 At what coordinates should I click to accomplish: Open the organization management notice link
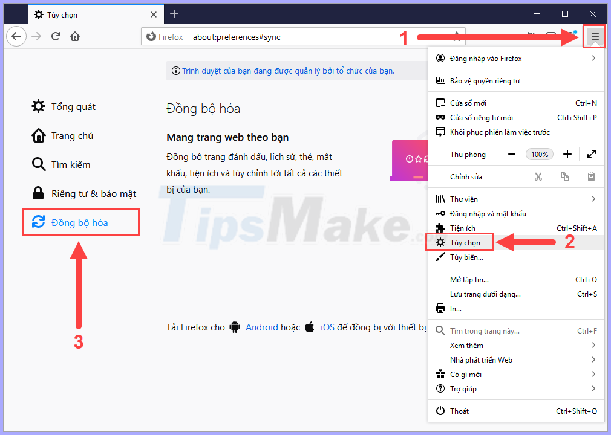288,71
